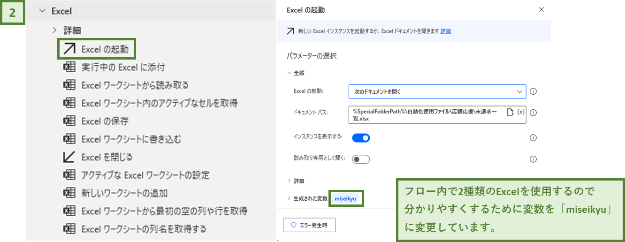The height and width of the screenshot is (242, 625).
Task: Click the ドキュメント パス input field
Action: (x=437, y=115)
